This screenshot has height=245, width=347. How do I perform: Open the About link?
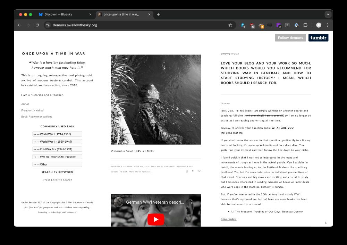(25, 104)
